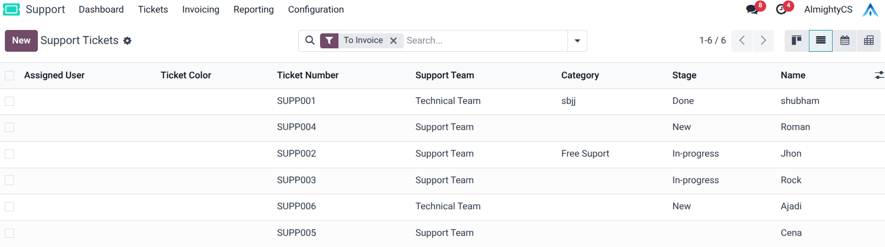Open the Invoicing menu
The image size is (885, 247).
(201, 10)
